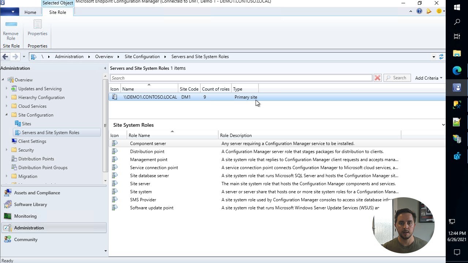Screen dimensions: 468x263
Task: Click the Software update point role icon
Action: tap(115, 208)
